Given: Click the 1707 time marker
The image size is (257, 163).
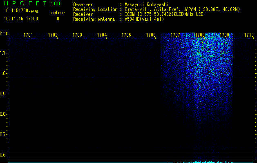Looking at the screenshot, I should [x=175, y=35].
